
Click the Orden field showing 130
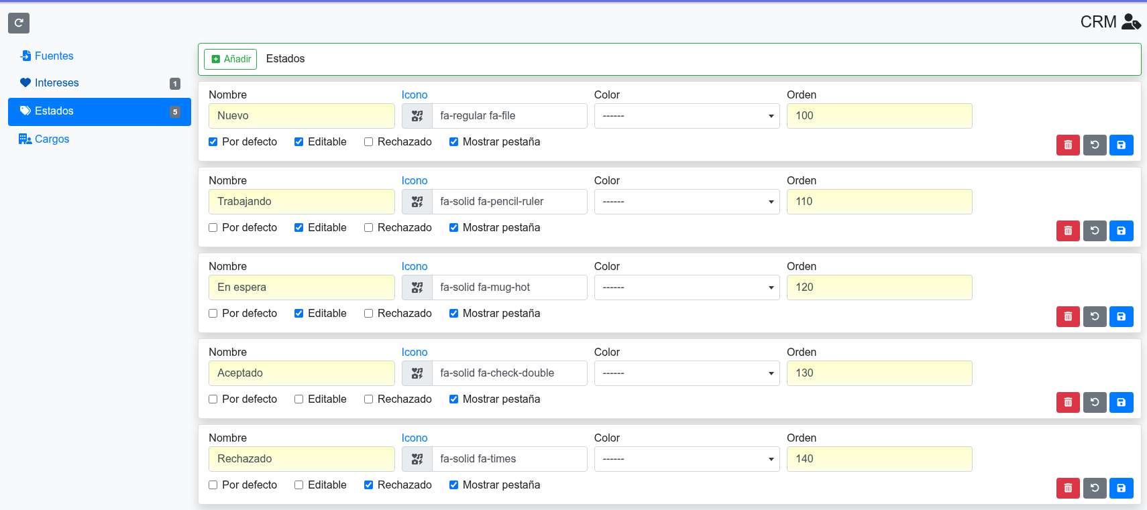coord(879,373)
